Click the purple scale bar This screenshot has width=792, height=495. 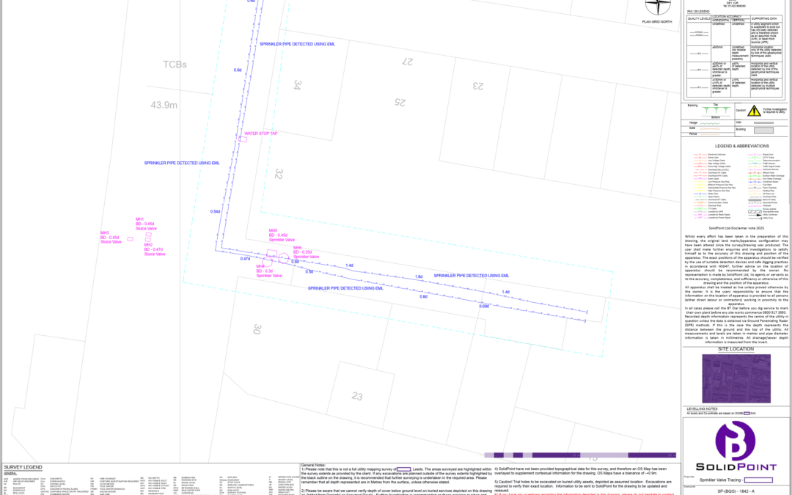pyautogui.click(x=580, y=455)
